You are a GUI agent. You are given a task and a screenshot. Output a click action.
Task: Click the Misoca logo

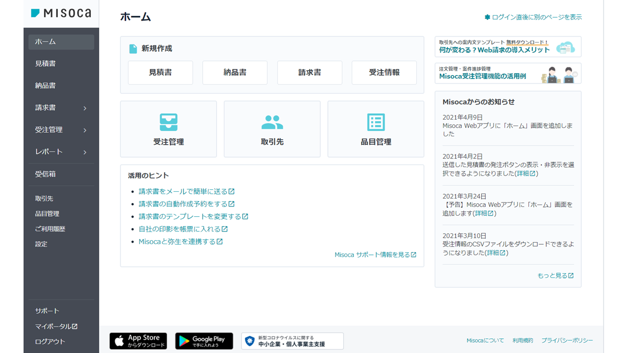[x=61, y=13]
